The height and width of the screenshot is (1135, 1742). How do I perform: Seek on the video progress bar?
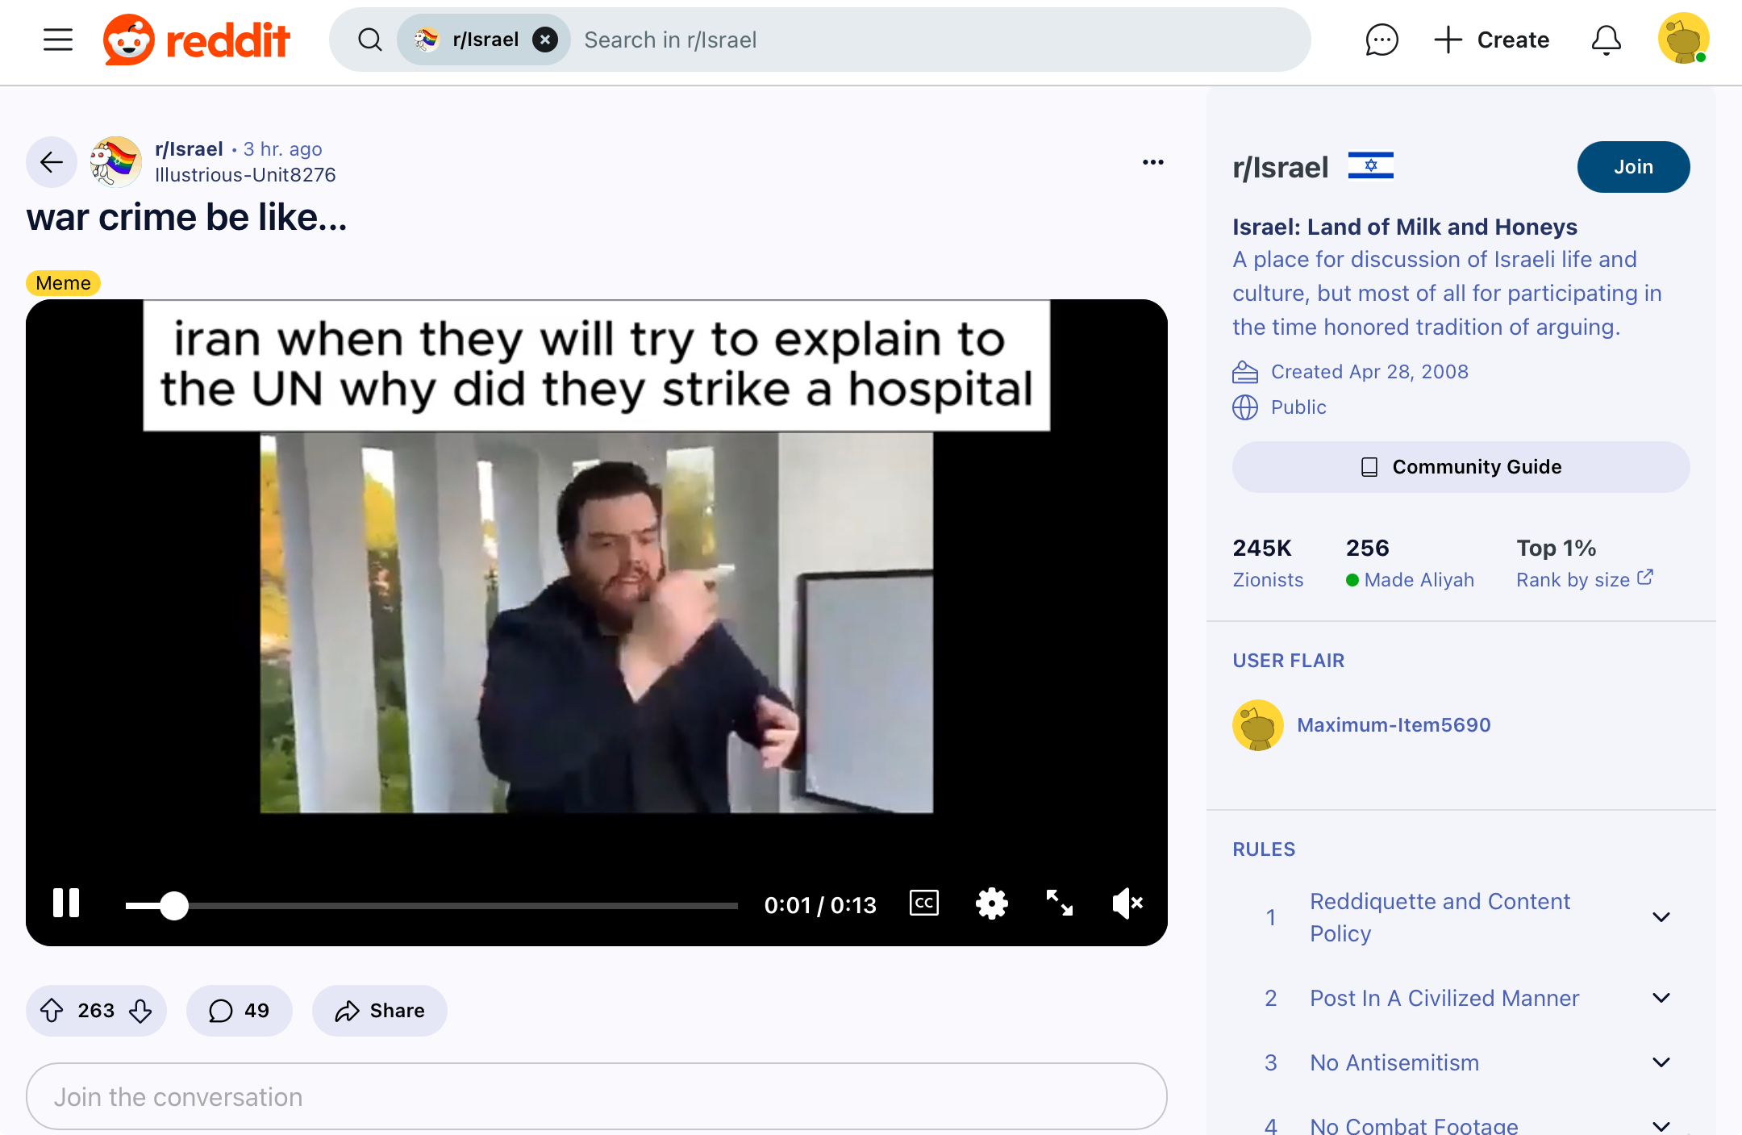[x=431, y=906]
